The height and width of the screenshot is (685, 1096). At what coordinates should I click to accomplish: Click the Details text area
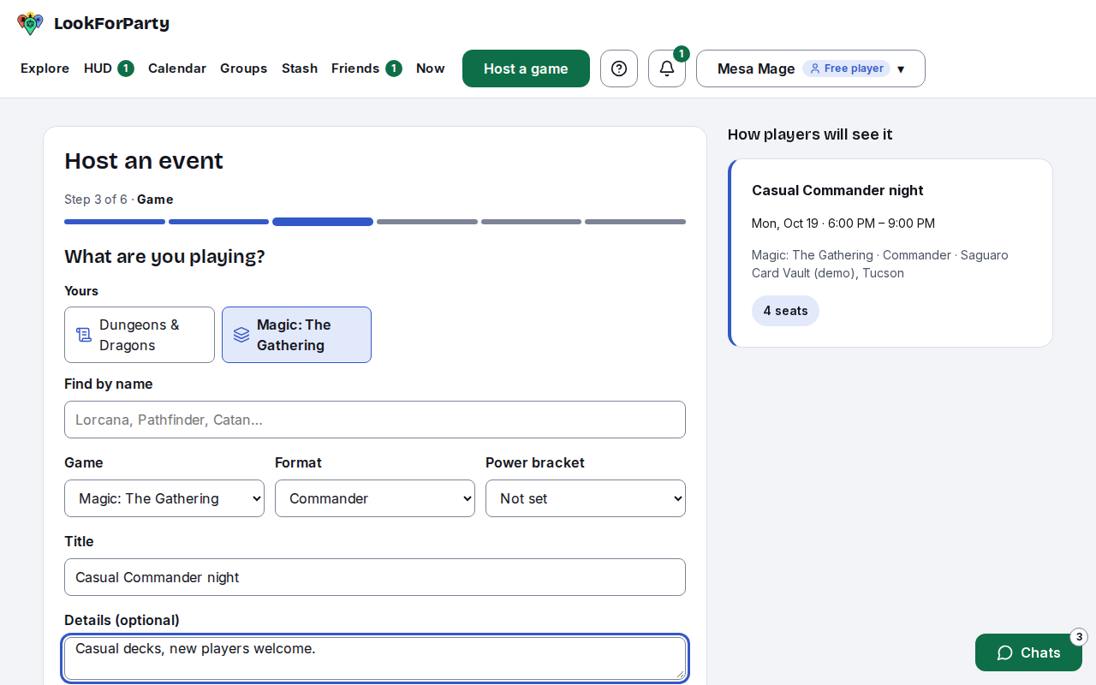coord(375,658)
